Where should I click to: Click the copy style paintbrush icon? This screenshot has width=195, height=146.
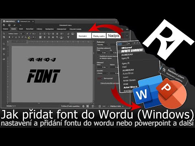pyautogui.click(x=68, y=37)
